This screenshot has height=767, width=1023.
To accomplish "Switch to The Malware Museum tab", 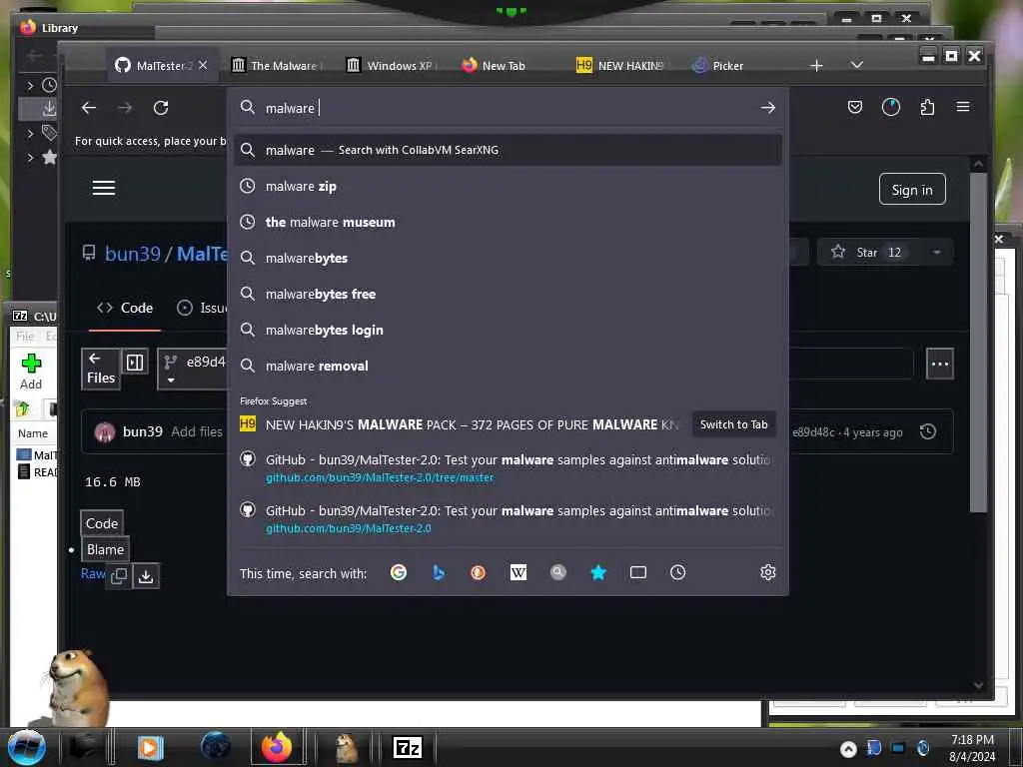I will (276, 66).
